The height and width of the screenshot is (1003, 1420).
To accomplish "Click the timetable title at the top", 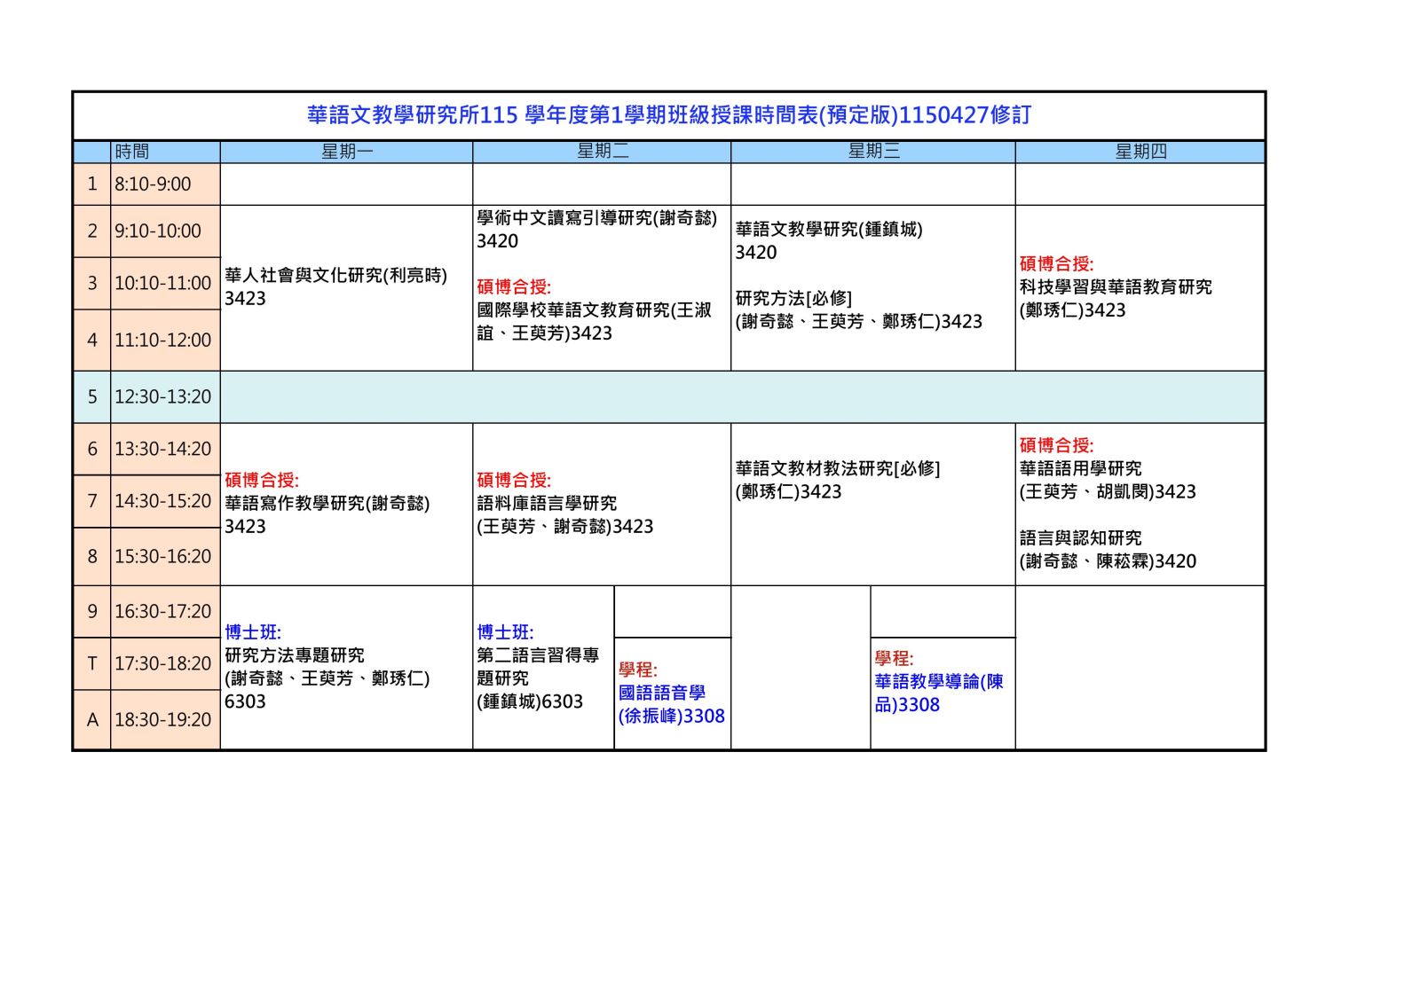I will (x=668, y=115).
